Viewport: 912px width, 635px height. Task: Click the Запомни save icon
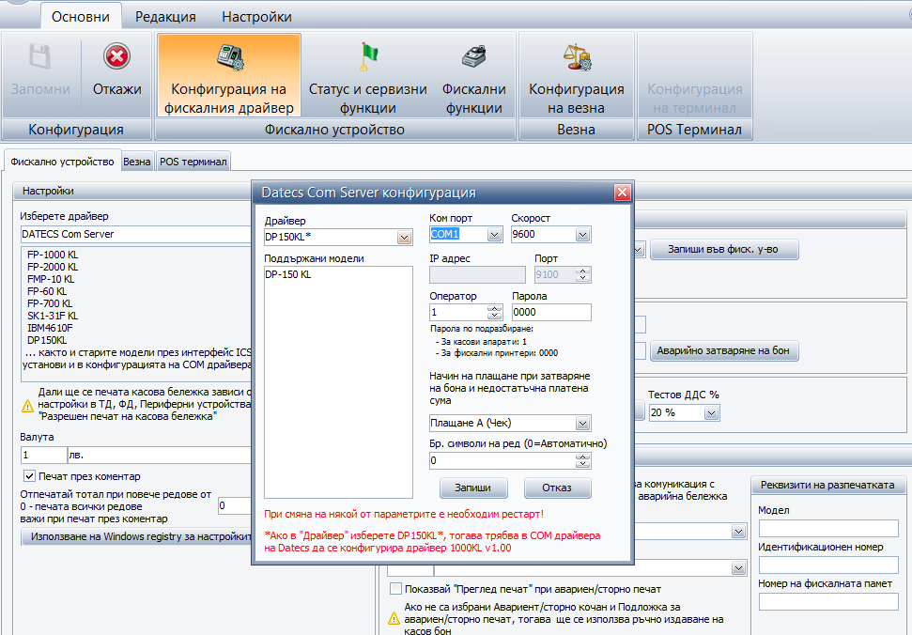pyautogui.click(x=40, y=57)
